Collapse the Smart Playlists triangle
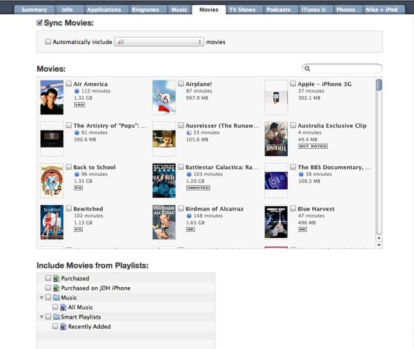This screenshot has width=414, height=349. click(41, 317)
